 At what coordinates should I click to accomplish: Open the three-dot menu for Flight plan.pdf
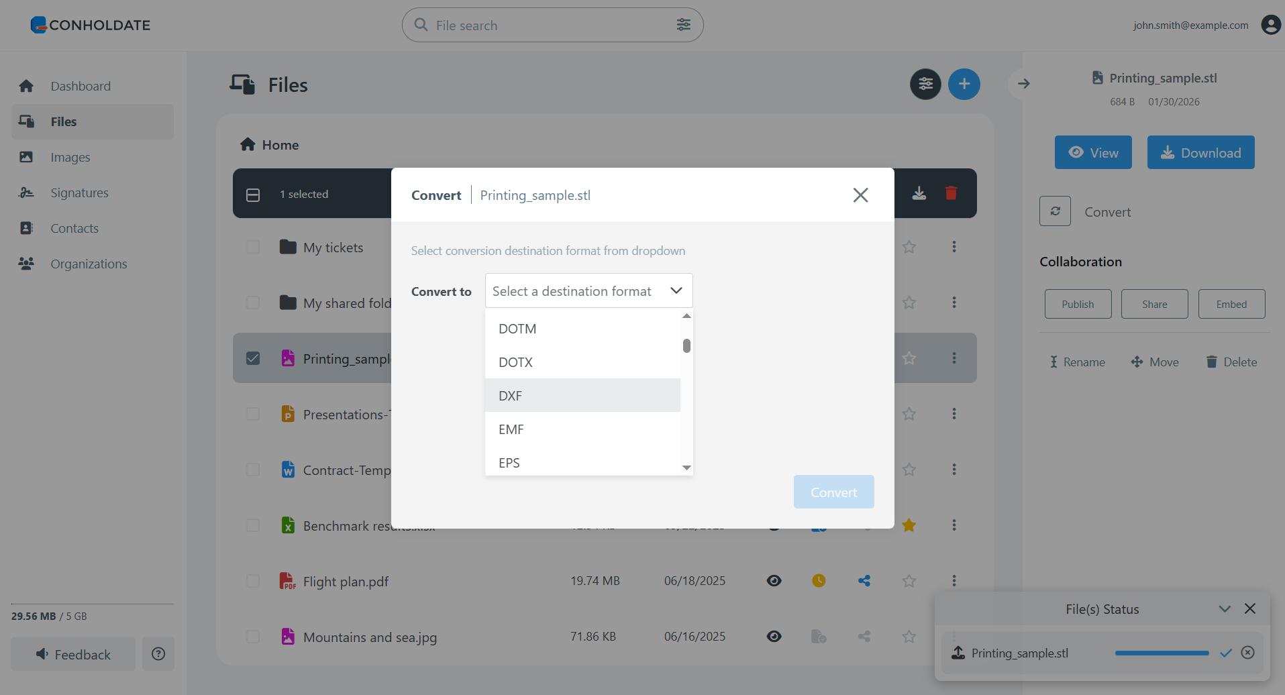[954, 580]
